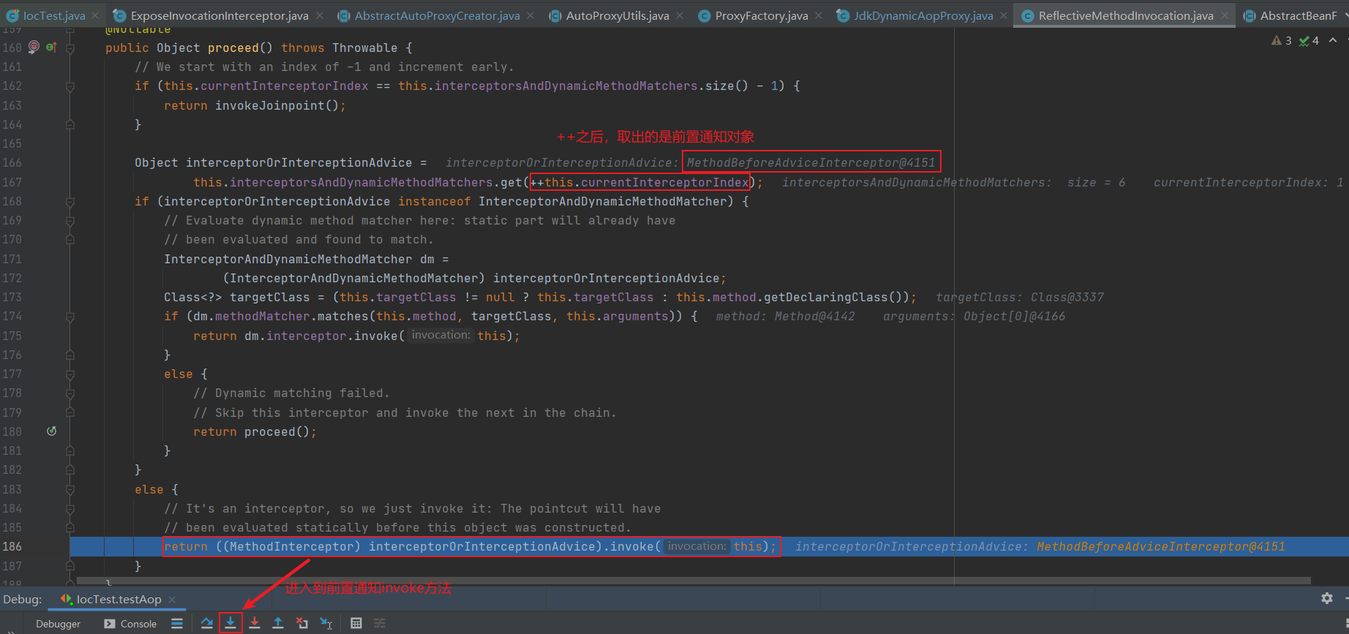Open the Debugger panel tab
The image size is (1349, 634).
(58, 624)
